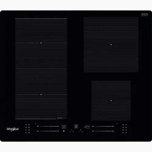Tap the left timer minus button

pyautogui.click(x=70, y=132)
